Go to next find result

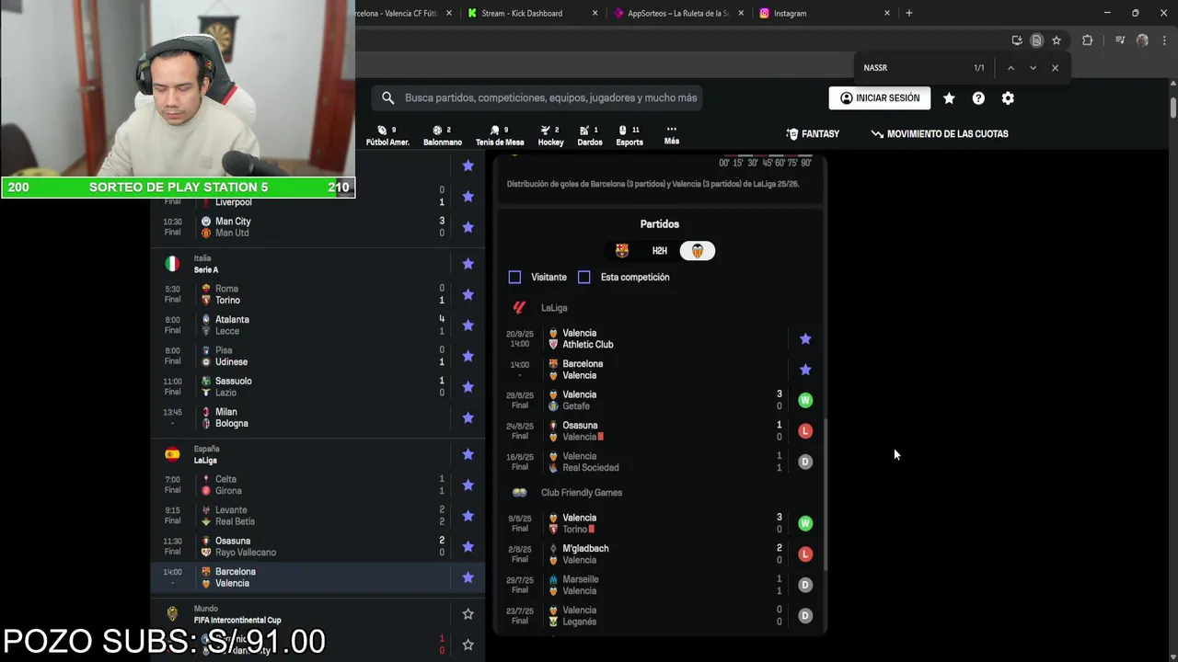tap(1033, 68)
